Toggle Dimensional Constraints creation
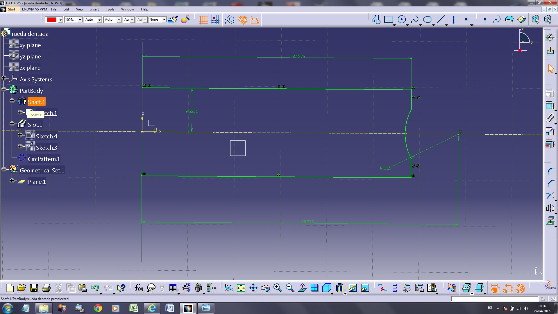 tap(255, 20)
